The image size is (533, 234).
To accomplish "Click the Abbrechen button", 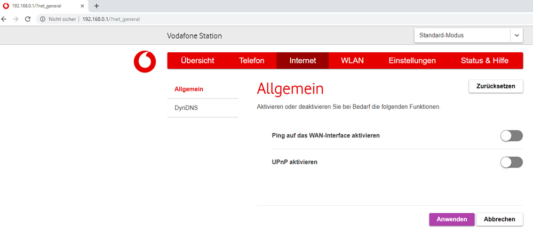I will click(x=499, y=220).
